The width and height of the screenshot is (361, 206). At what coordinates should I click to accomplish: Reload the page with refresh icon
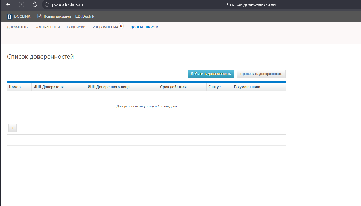click(35, 4)
